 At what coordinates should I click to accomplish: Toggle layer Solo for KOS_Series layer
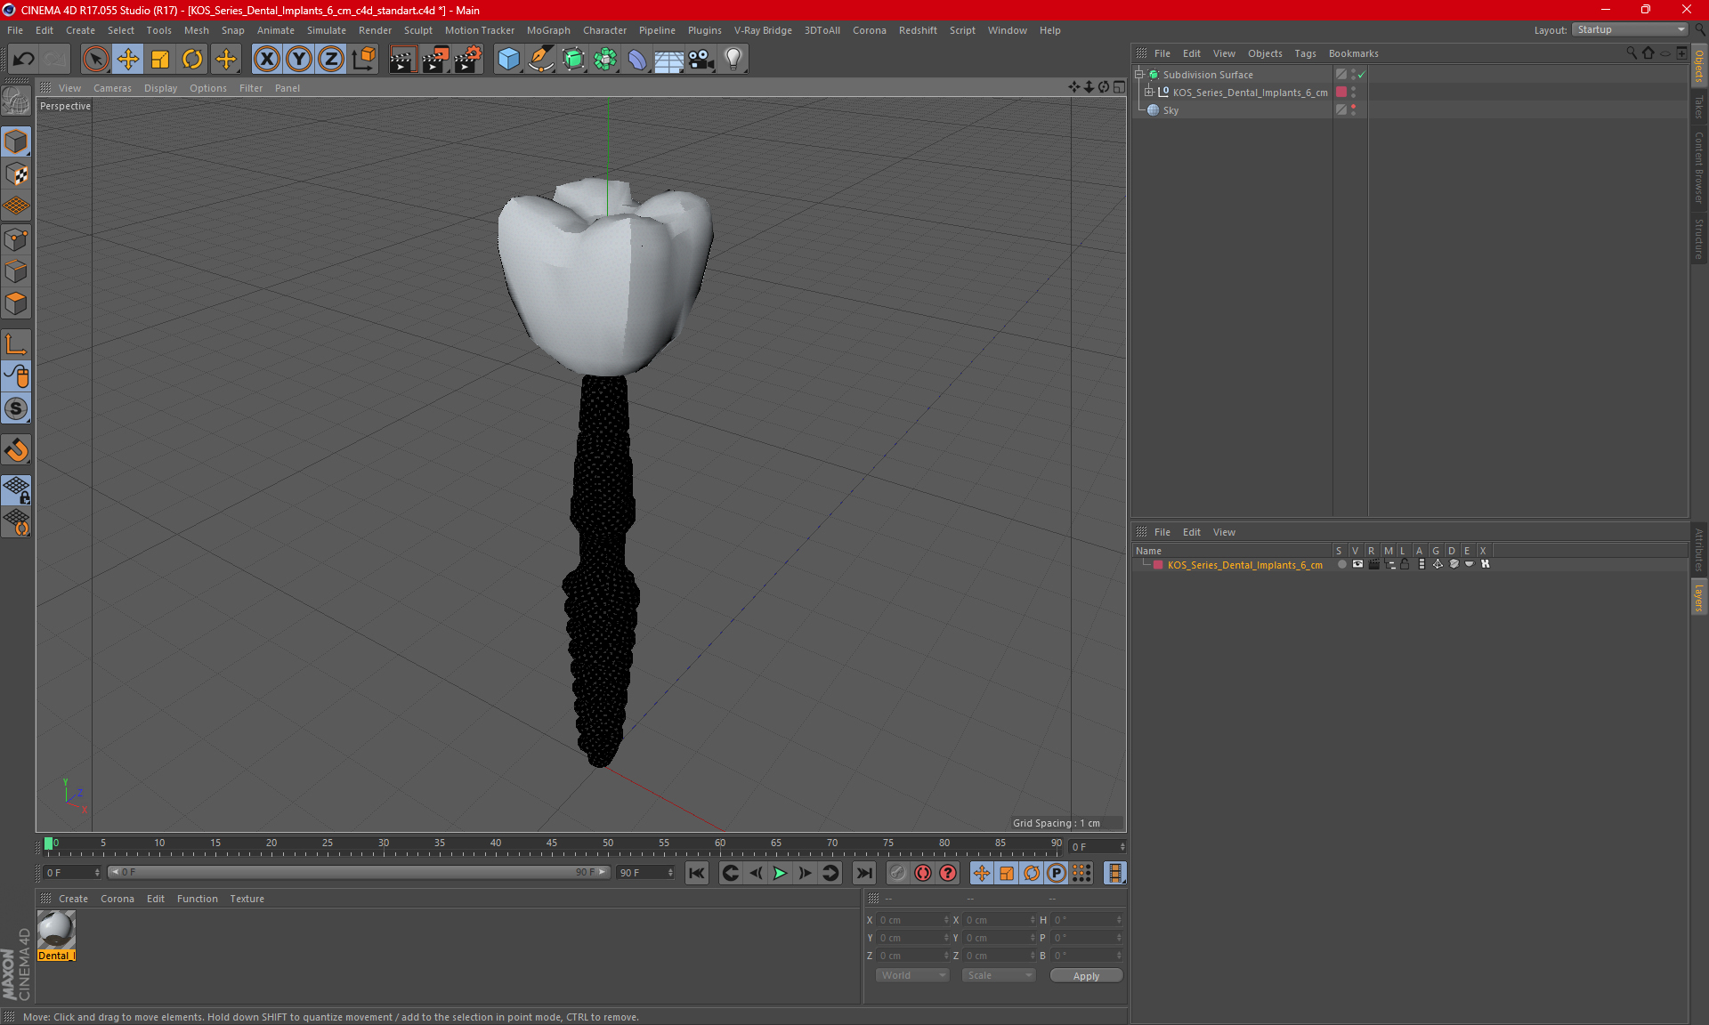pos(1341,564)
